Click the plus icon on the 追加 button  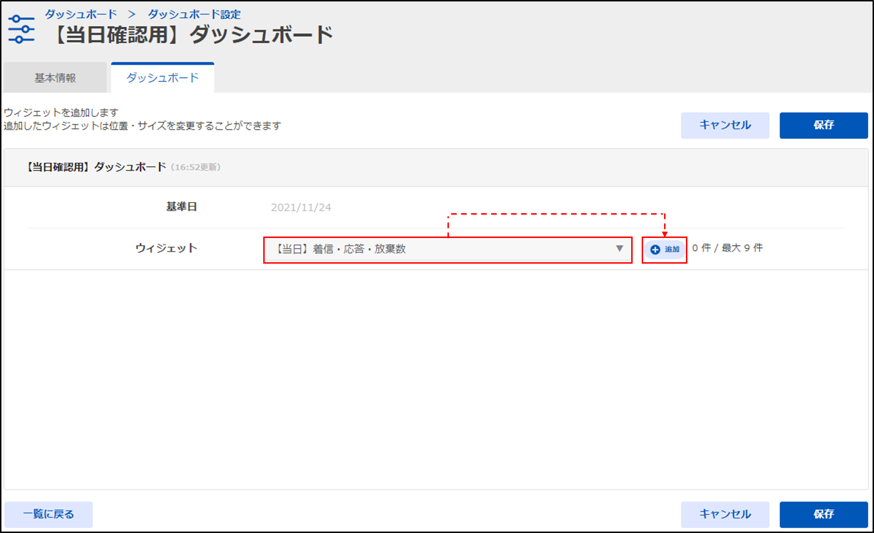pyautogui.click(x=655, y=249)
